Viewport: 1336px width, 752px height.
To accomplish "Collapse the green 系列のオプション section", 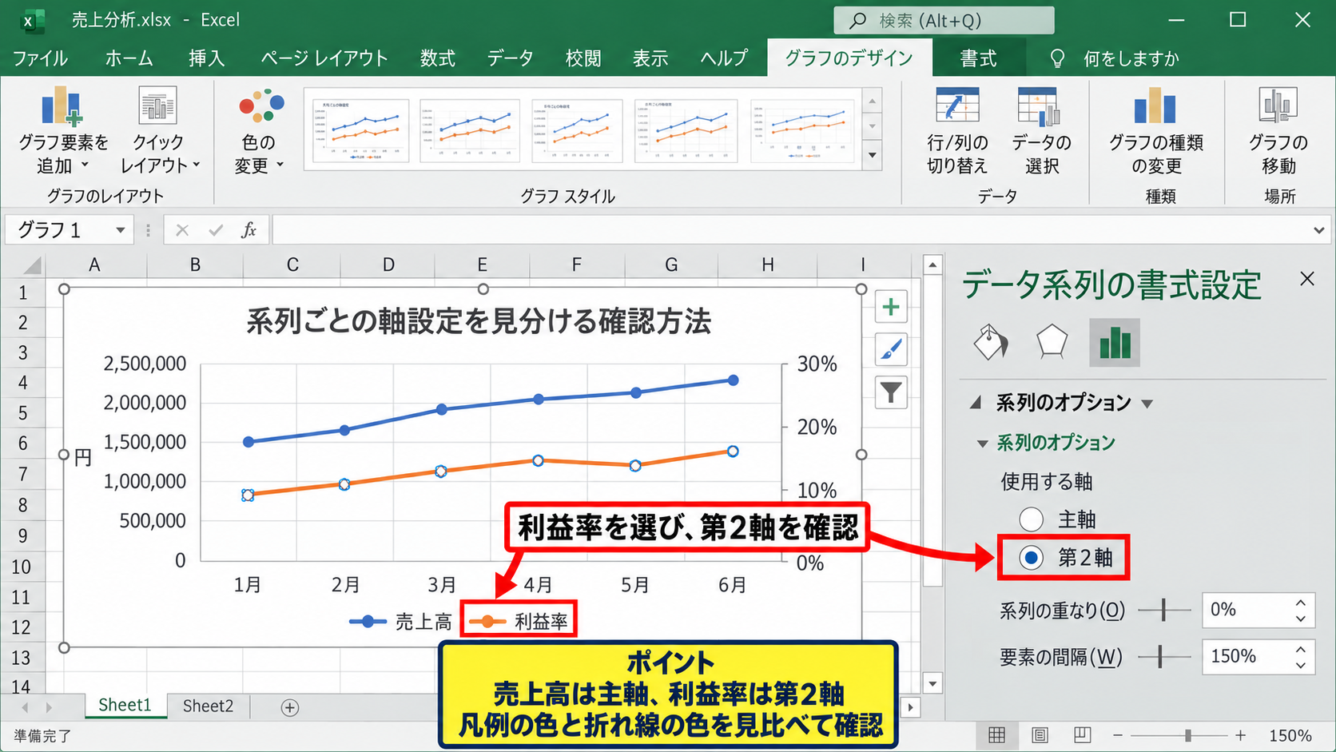I will tap(982, 444).
